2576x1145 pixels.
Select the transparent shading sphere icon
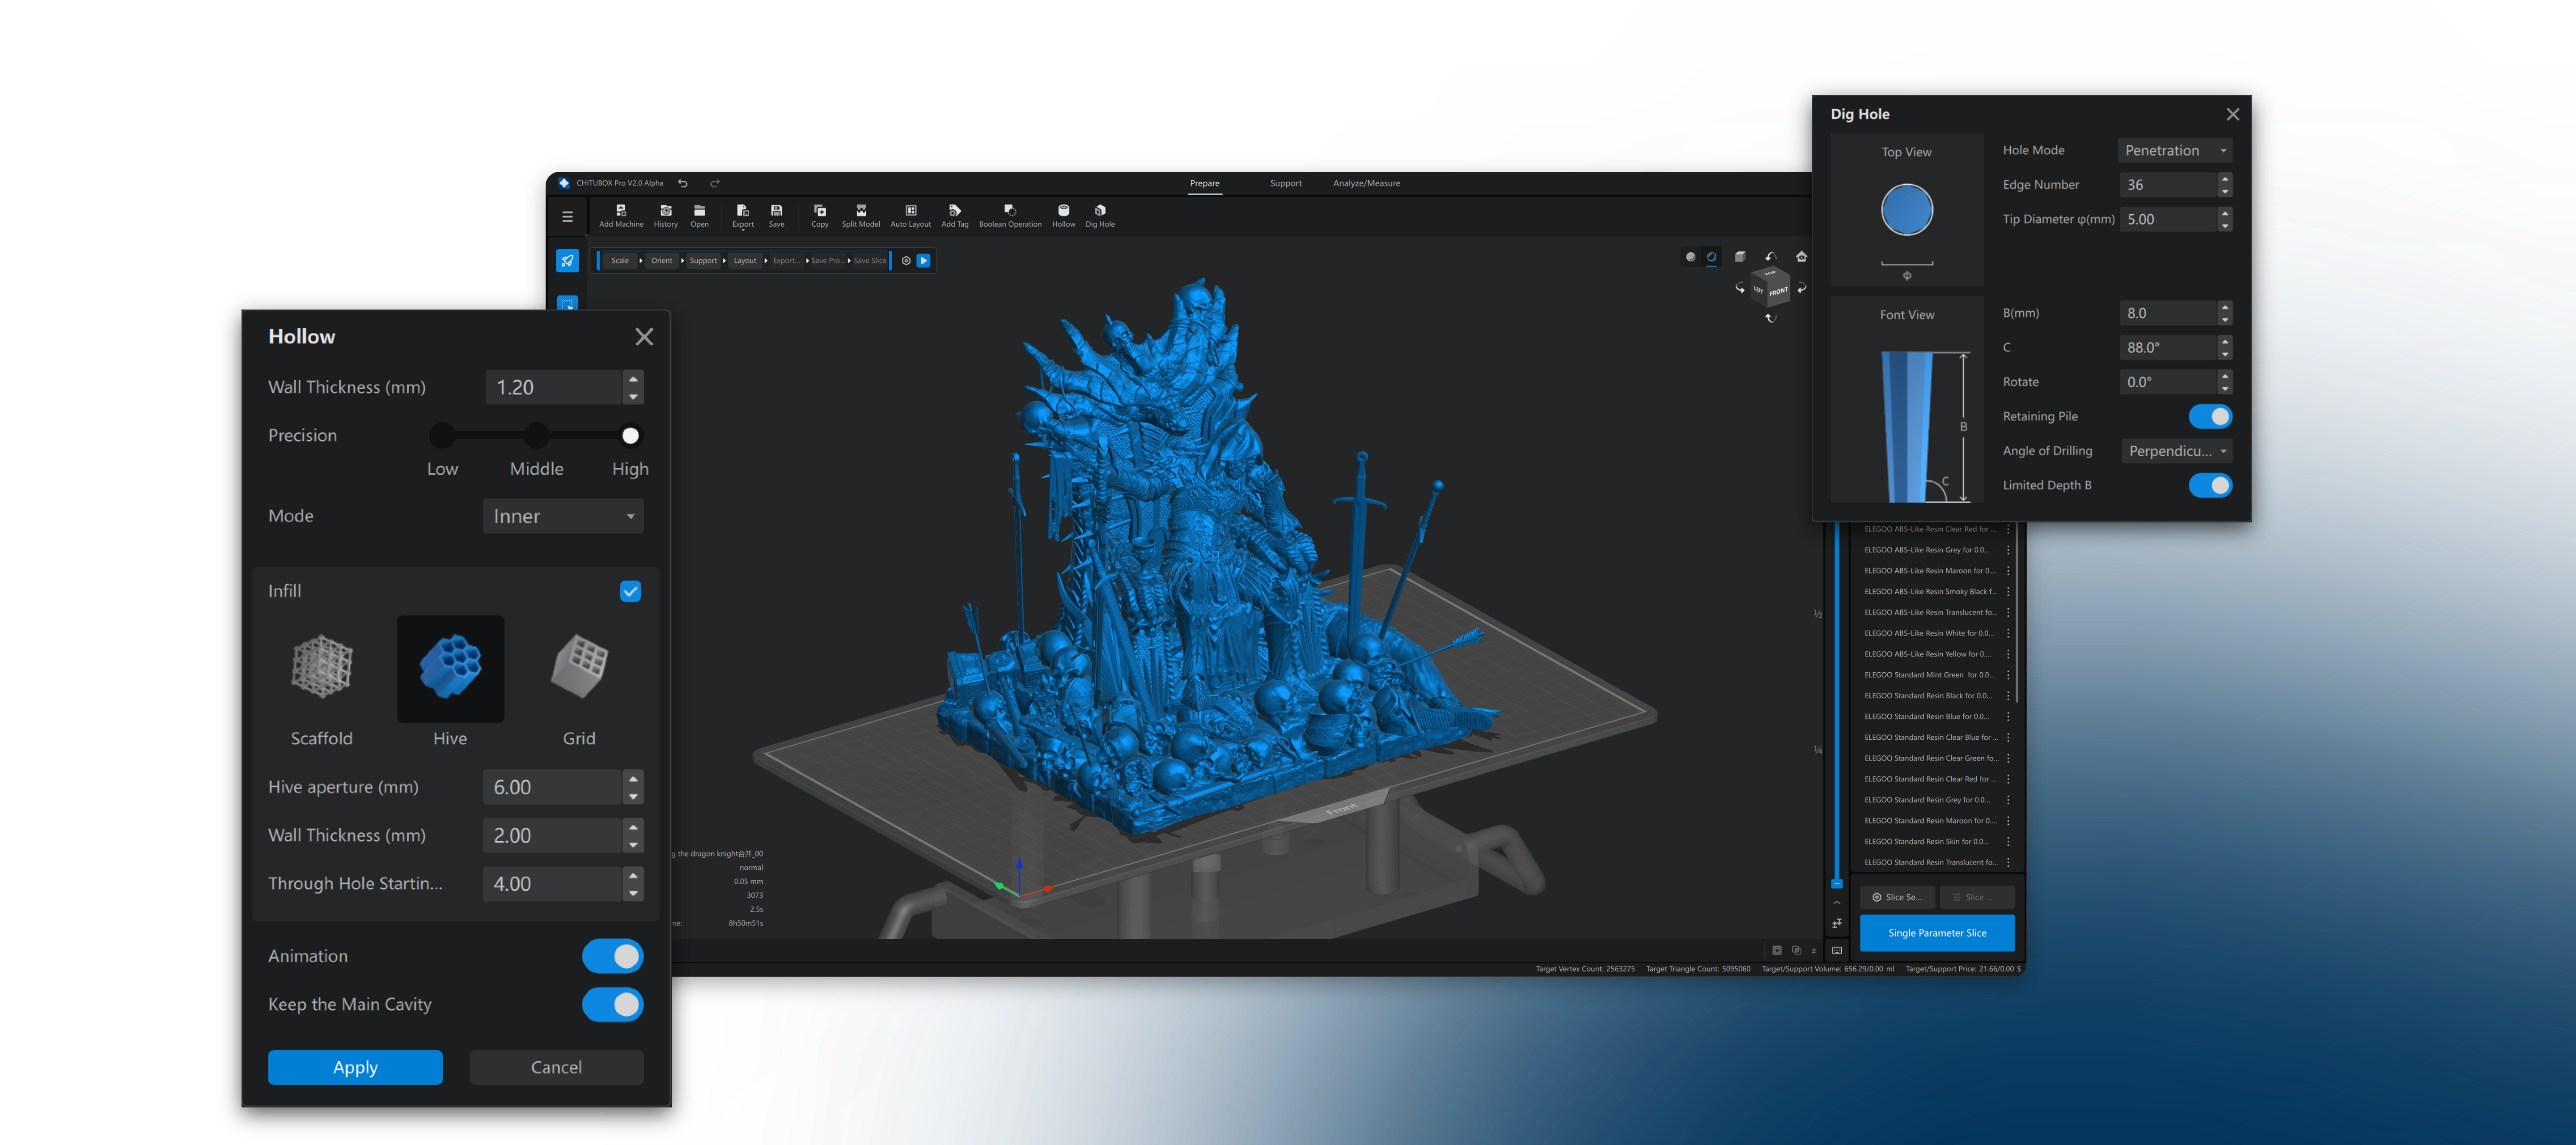click(1712, 257)
